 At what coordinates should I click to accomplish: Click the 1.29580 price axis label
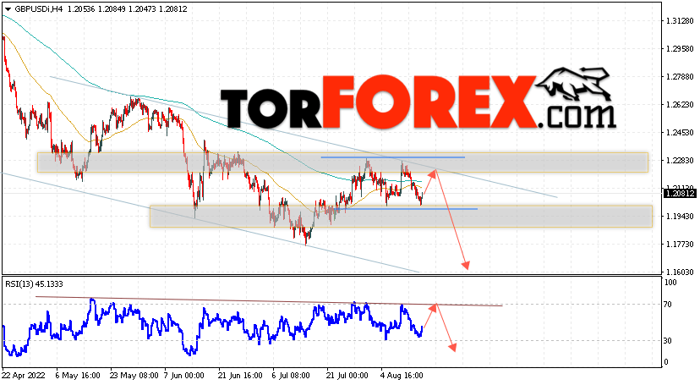(680, 49)
